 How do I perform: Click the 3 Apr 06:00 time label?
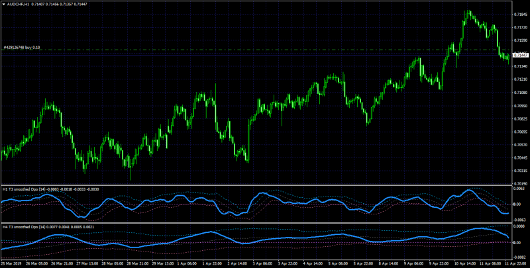(262, 263)
